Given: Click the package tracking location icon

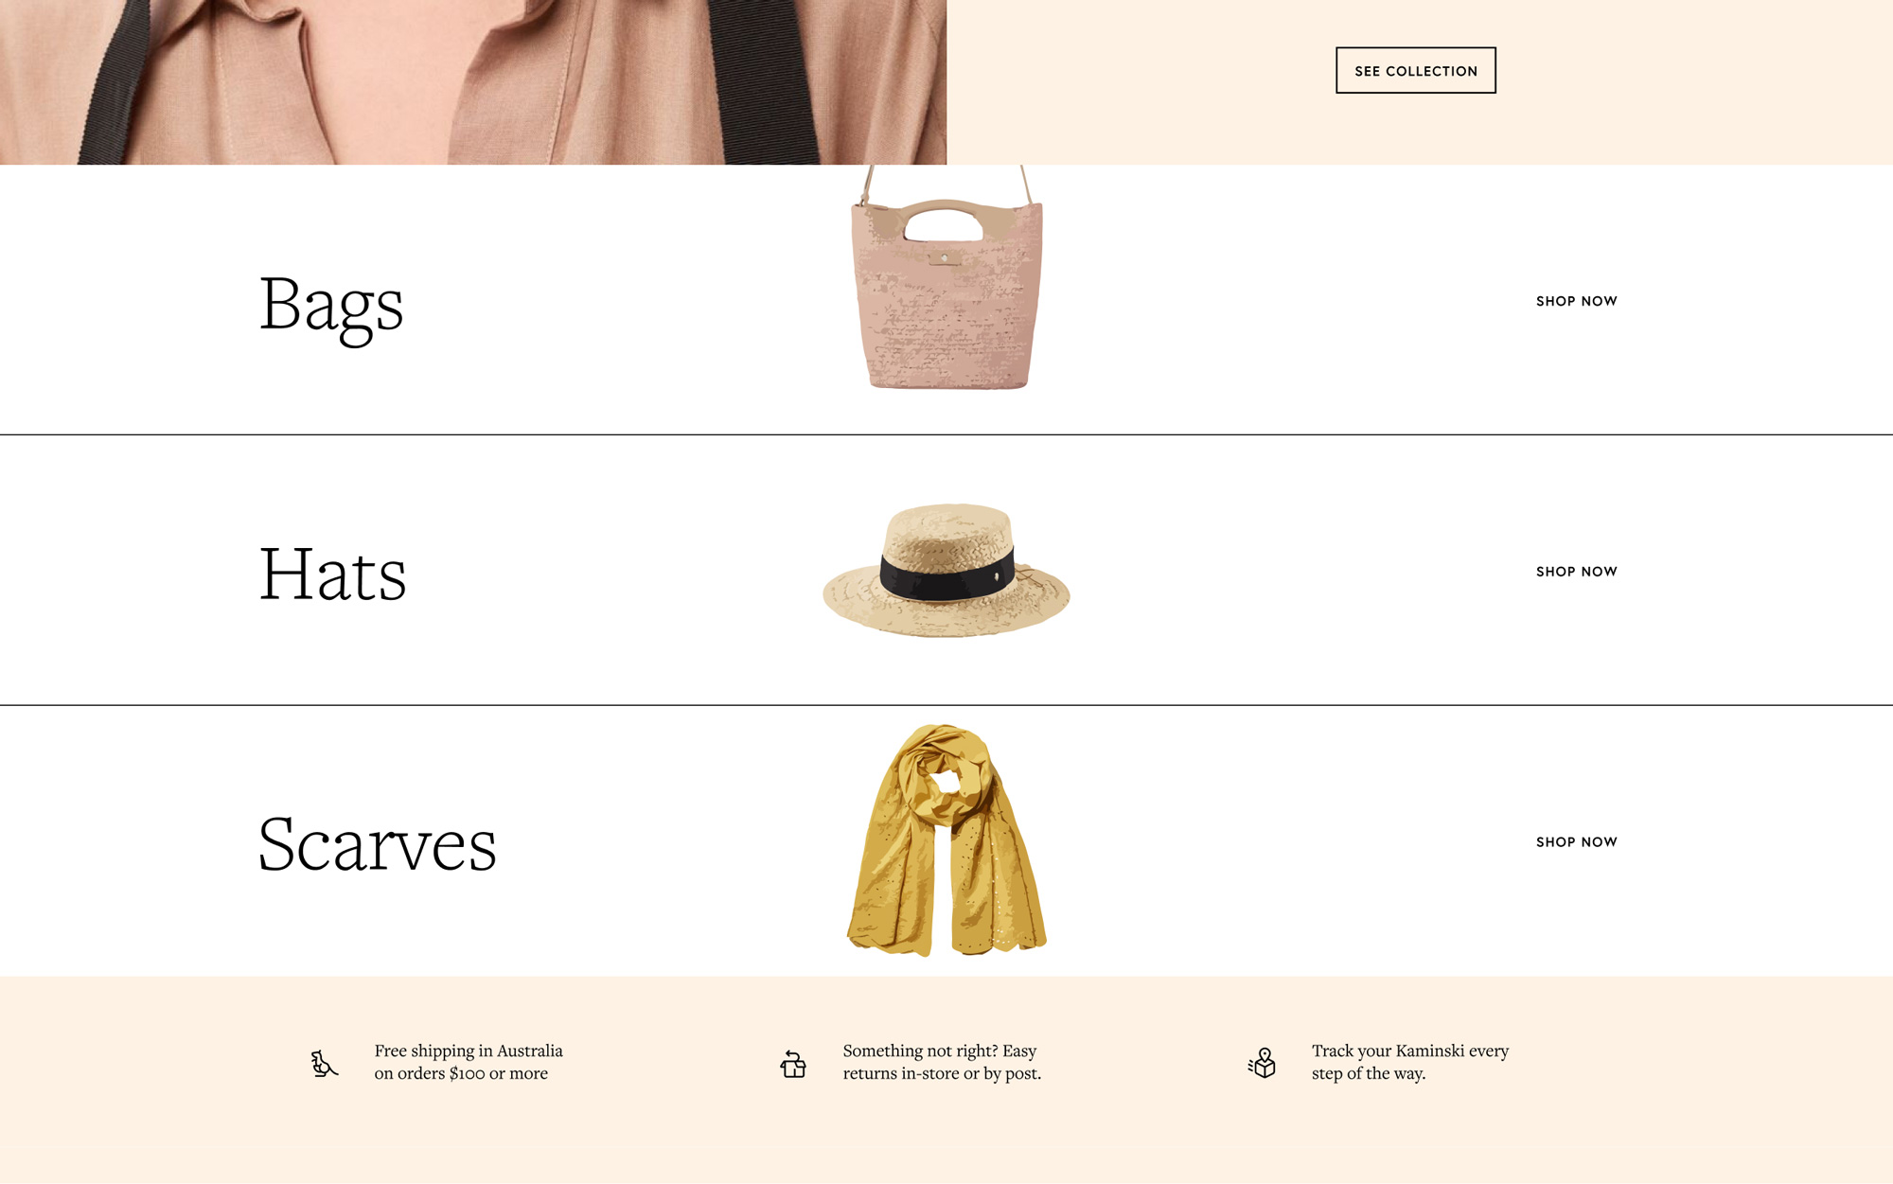Looking at the screenshot, I should point(1262,1063).
